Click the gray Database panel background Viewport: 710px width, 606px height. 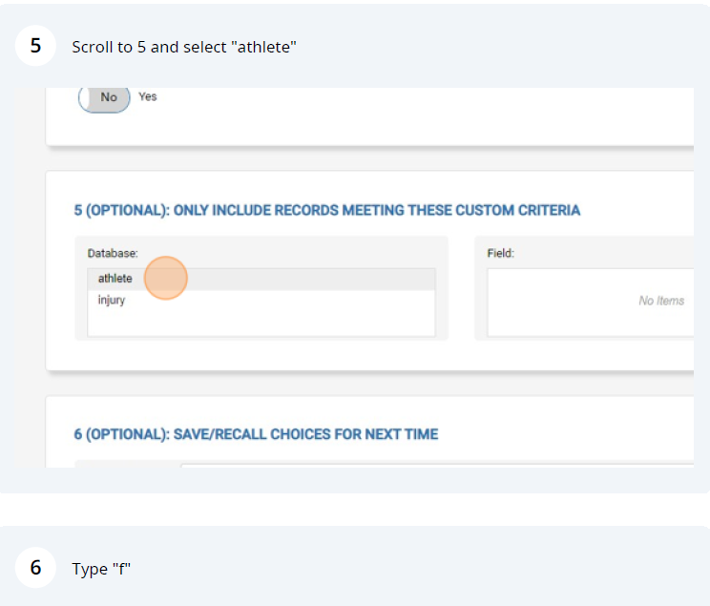(286, 253)
